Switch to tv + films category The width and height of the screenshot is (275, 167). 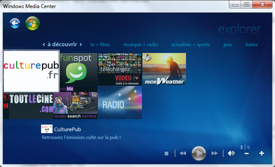coord(100,45)
